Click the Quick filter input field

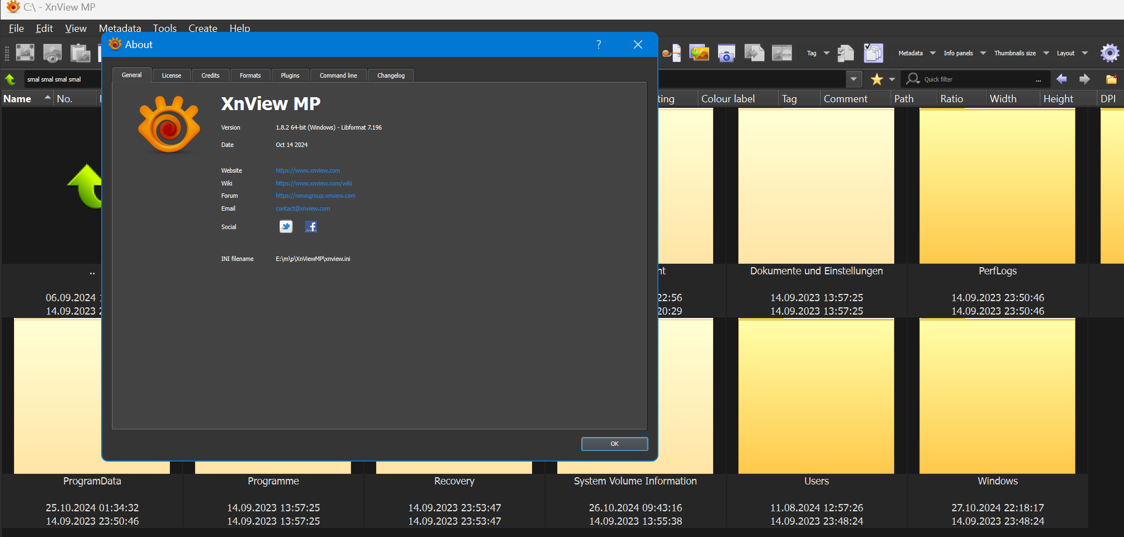(976, 79)
